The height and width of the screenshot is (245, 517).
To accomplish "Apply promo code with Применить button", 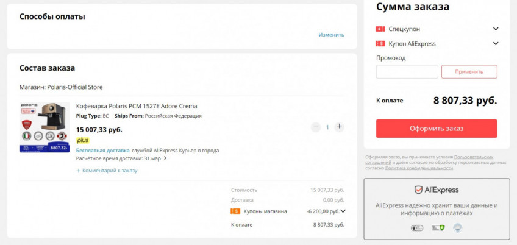I will tap(469, 72).
